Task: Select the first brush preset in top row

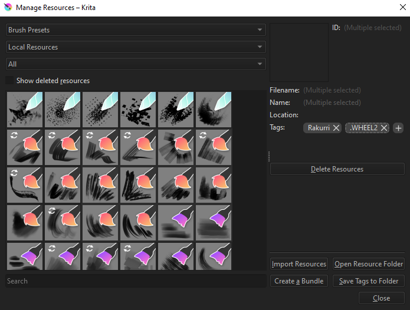Action: pyautogui.click(x=25, y=110)
